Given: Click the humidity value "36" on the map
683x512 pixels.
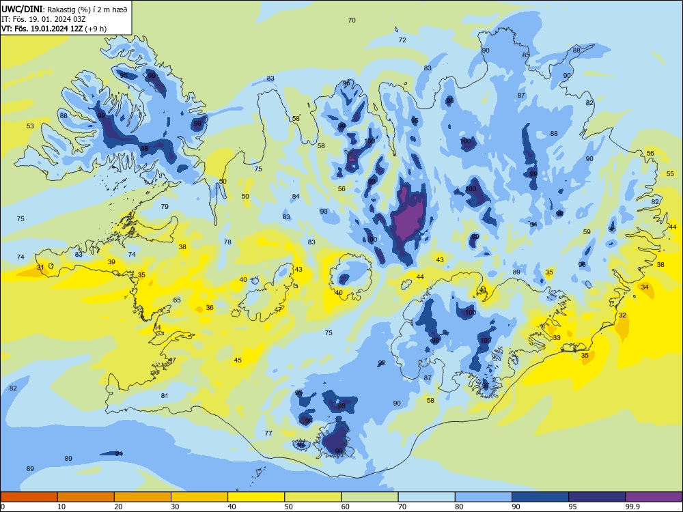Looking at the screenshot, I should tap(210, 308).
